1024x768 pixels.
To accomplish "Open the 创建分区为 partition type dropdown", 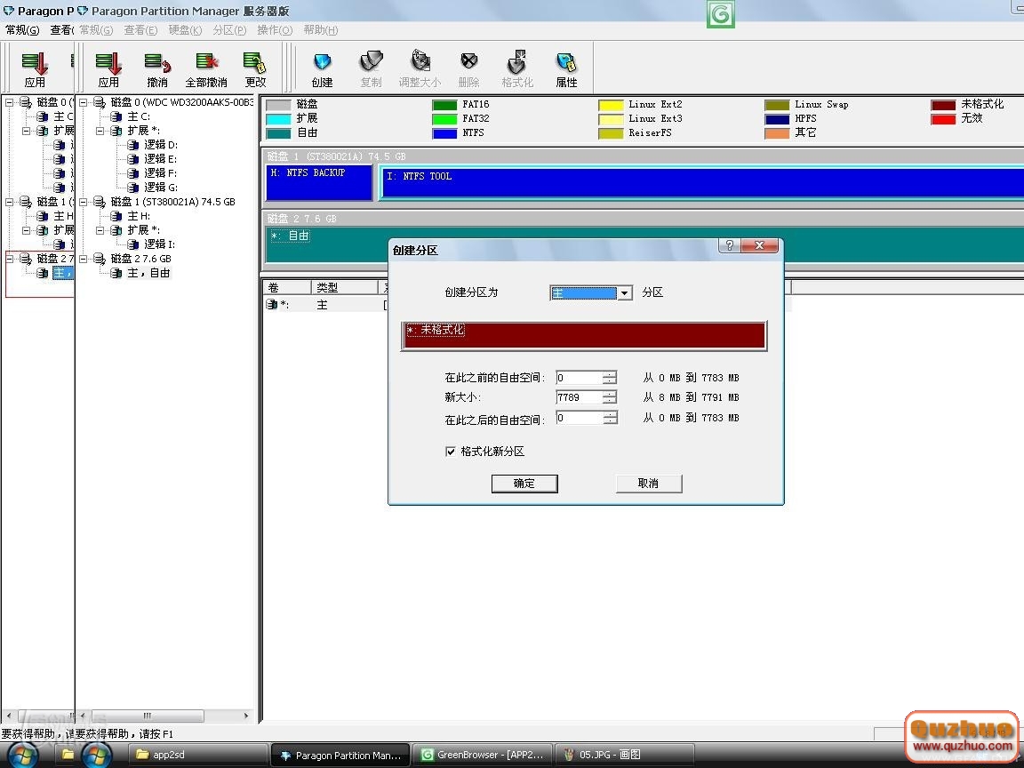I will tap(625, 293).
